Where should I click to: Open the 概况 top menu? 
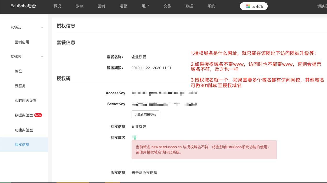(x=57, y=6)
